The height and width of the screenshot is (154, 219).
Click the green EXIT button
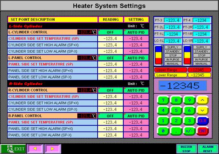point(13,149)
